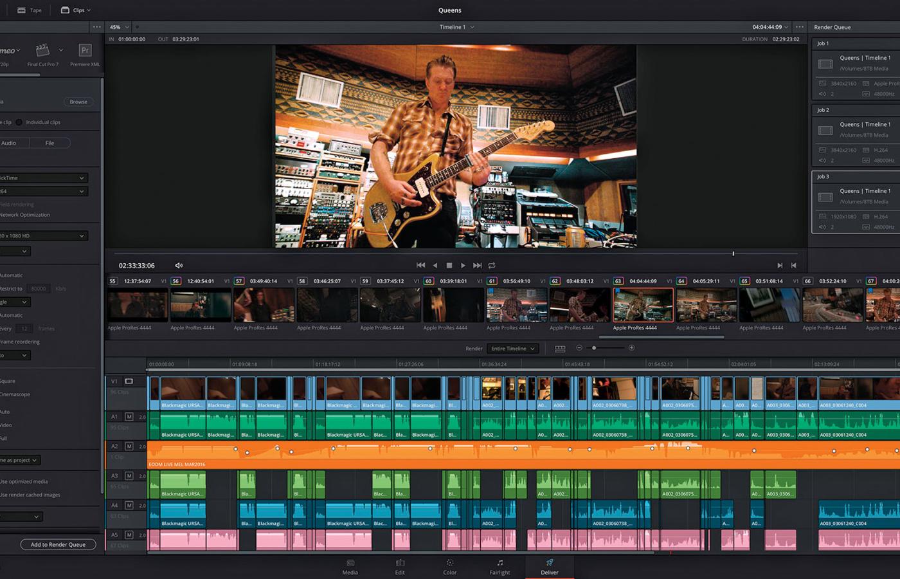Click the timeline zoom slider handle
Image resolution: width=900 pixels, height=579 pixels.
coord(594,348)
